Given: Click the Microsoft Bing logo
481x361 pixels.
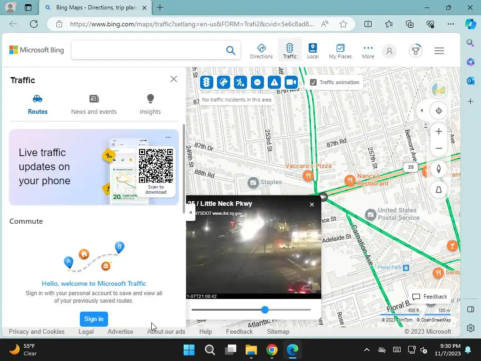Looking at the screenshot, I should pos(37,50).
